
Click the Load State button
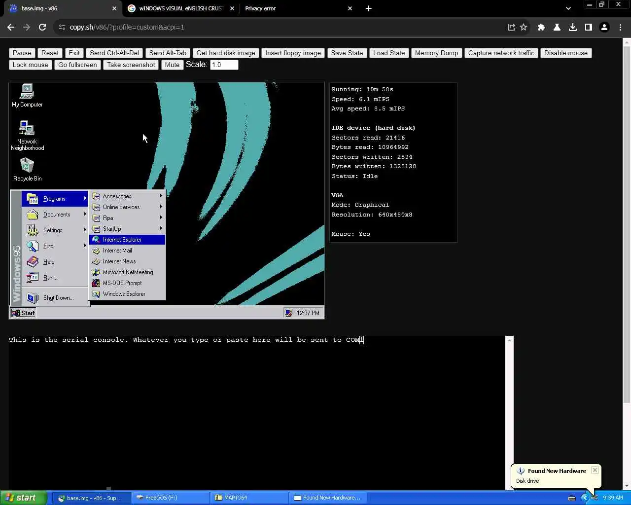pyautogui.click(x=389, y=53)
